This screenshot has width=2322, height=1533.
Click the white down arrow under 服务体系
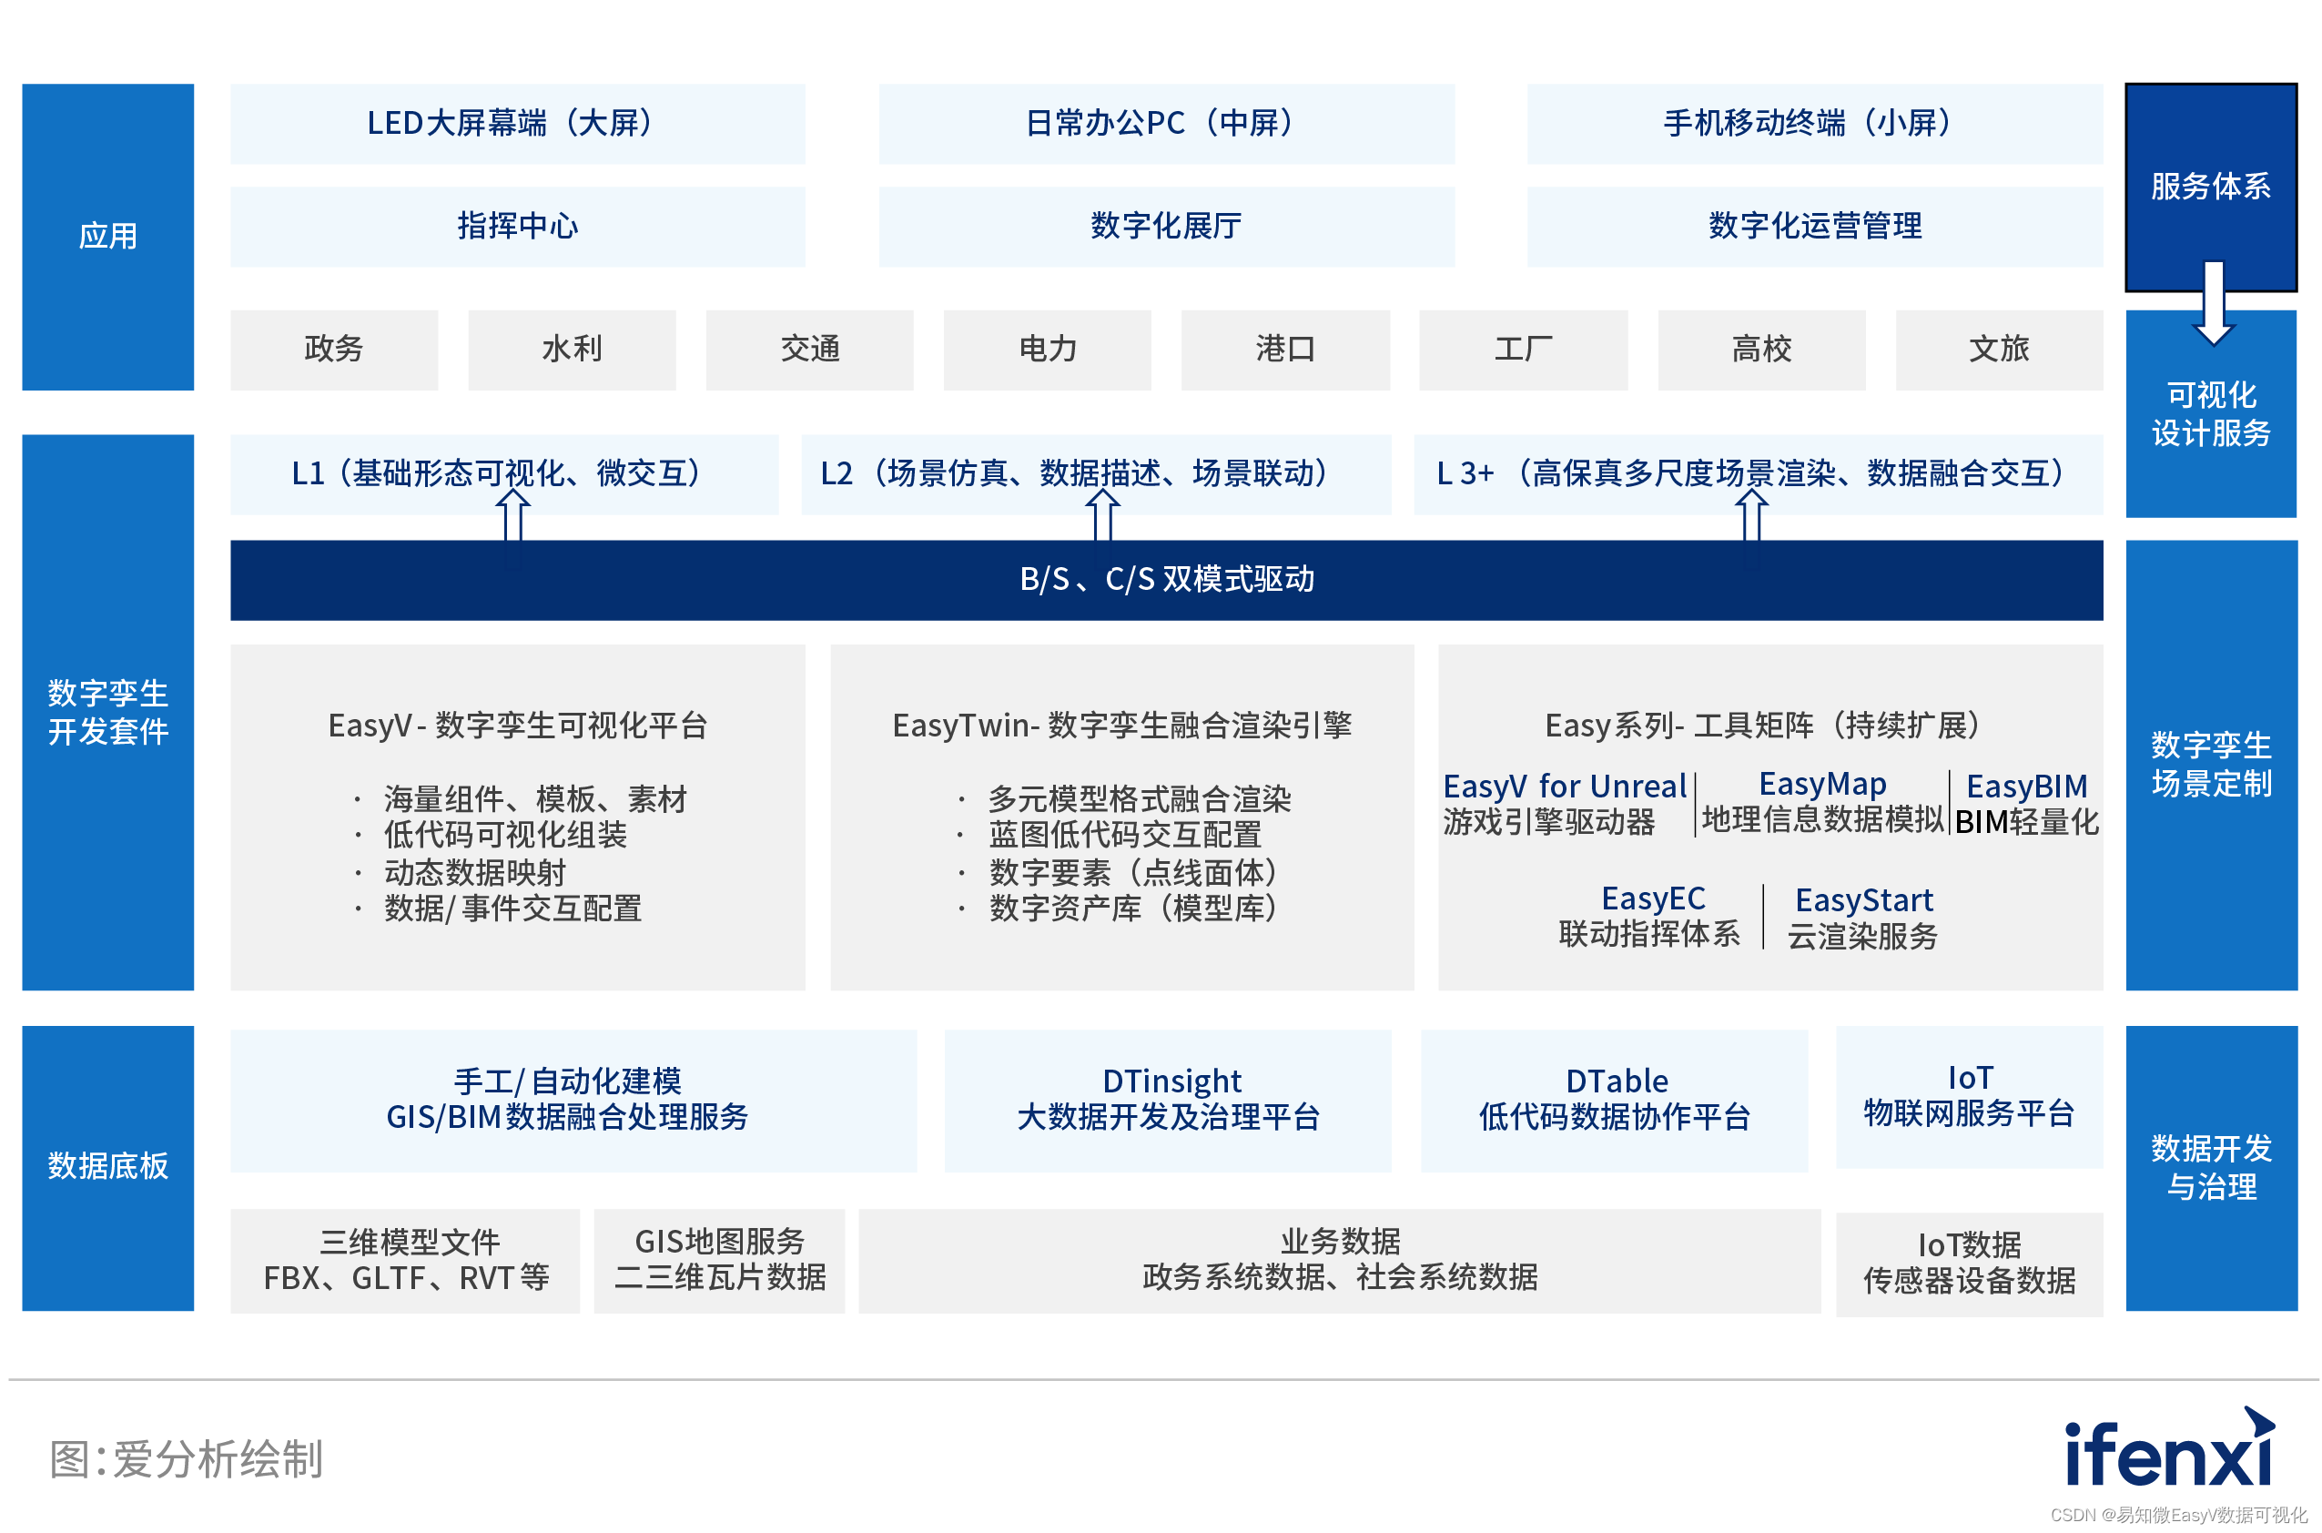tap(2214, 303)
